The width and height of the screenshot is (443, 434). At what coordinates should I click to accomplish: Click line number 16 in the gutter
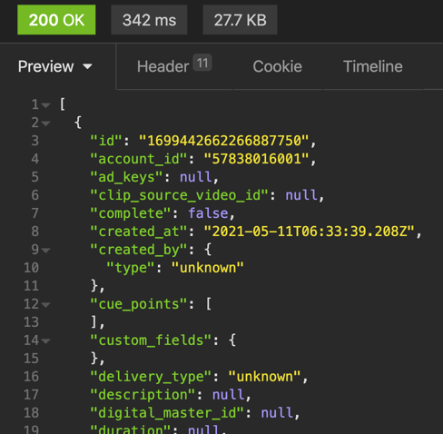(x=32, y=377)
